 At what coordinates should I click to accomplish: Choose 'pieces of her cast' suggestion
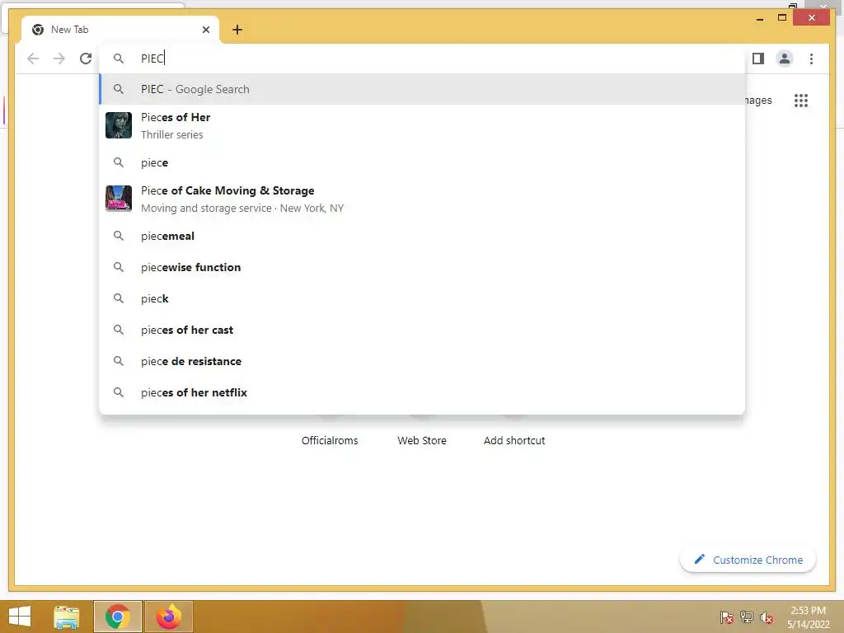(x=422, y=330)
